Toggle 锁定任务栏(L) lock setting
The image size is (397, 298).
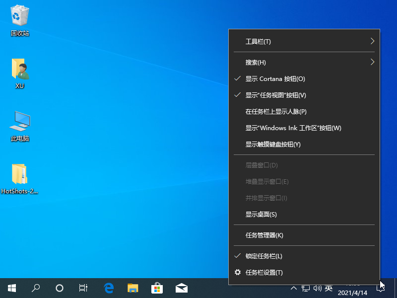click(x=264, y=256)
